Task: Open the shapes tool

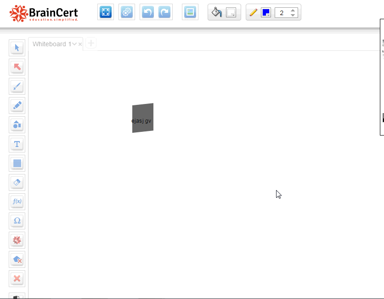Action: 17,125
